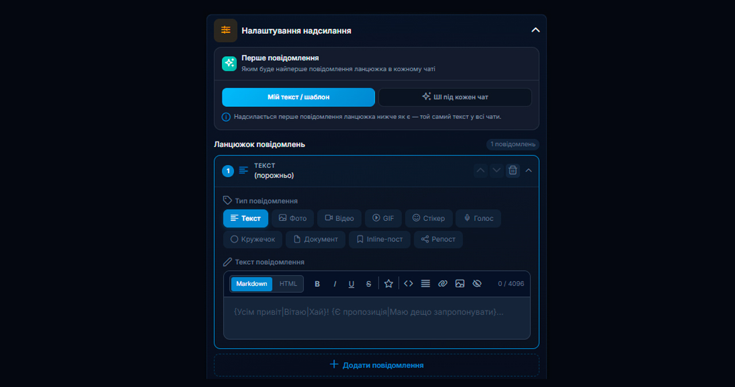The width and height of the screenshot is (735, 387).
Task: Apply italic formatting
Action: tap(335, 284)
